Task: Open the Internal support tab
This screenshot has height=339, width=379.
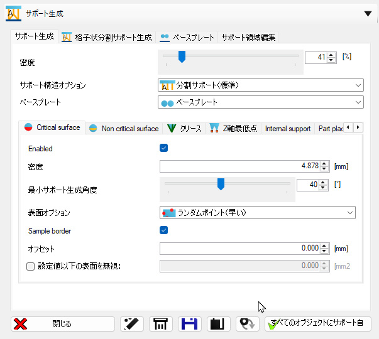Action: click(288, 129)
